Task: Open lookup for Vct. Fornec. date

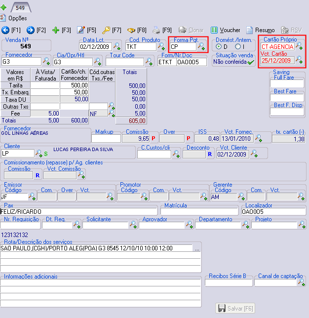Action: pos(259,138)
